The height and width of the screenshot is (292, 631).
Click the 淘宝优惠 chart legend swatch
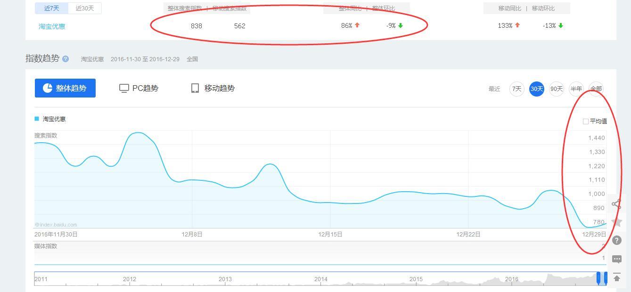[x=37, y=119]
